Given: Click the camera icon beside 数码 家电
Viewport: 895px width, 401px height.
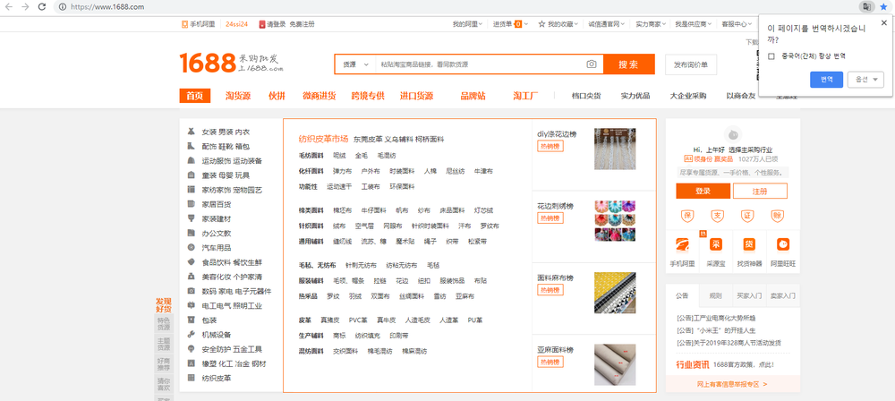Looking at the screenshot, I should (192, 291).
